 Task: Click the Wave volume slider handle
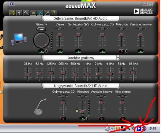pos(60,35)
